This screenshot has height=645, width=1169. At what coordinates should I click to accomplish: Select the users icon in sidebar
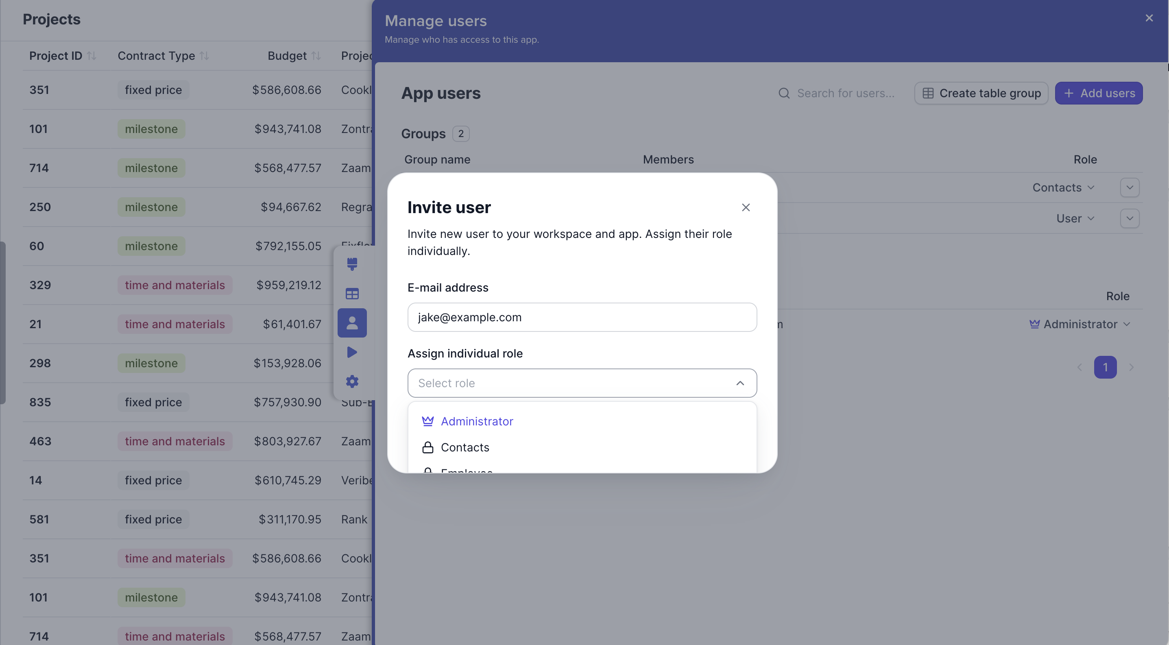coord(352,323)
